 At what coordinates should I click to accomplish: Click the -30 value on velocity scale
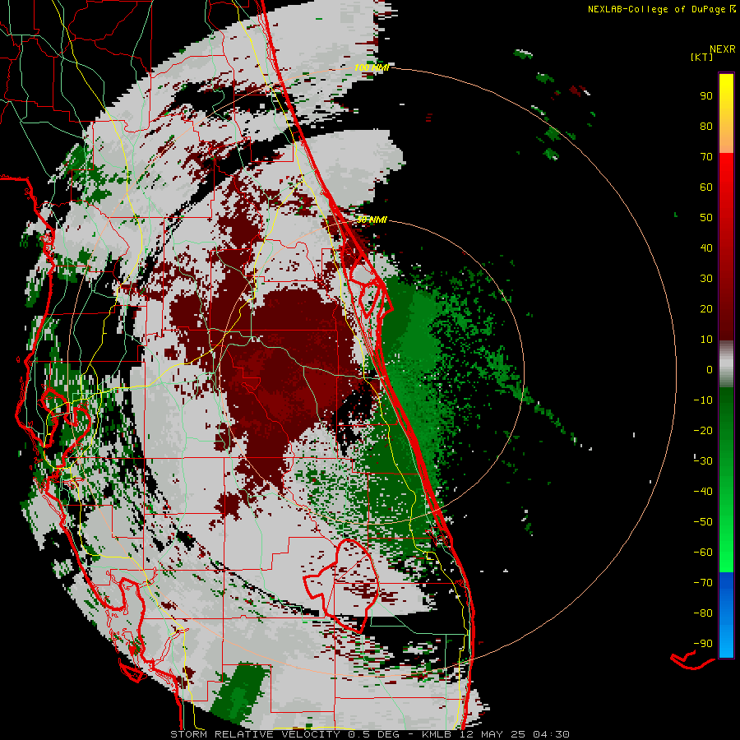point(703,461)
